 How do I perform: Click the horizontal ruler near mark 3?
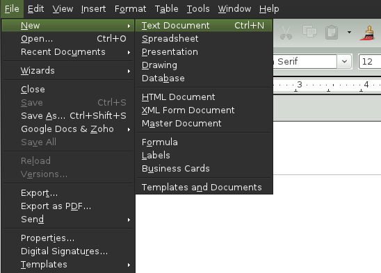(300, 85)
